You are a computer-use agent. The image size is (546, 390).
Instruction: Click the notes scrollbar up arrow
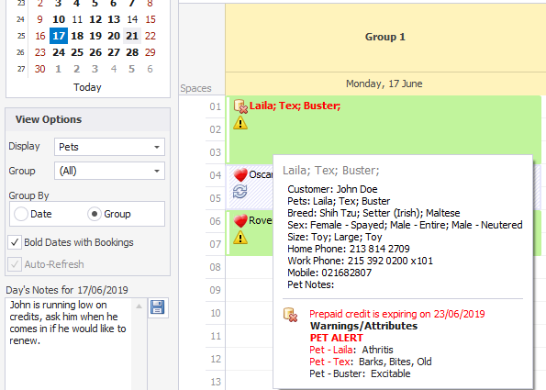(x=139, y=306)
